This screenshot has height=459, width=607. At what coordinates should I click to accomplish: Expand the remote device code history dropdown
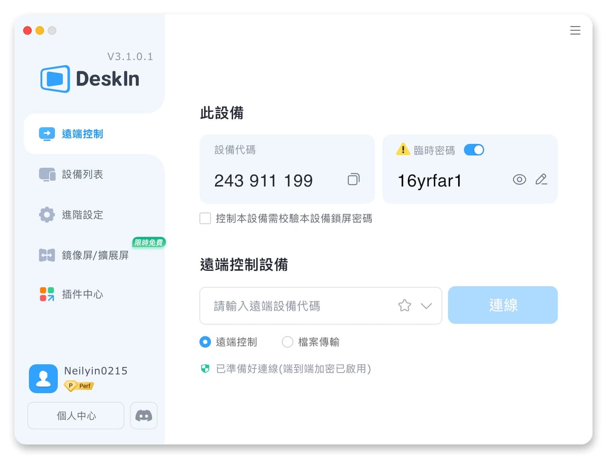click(426, 306)
